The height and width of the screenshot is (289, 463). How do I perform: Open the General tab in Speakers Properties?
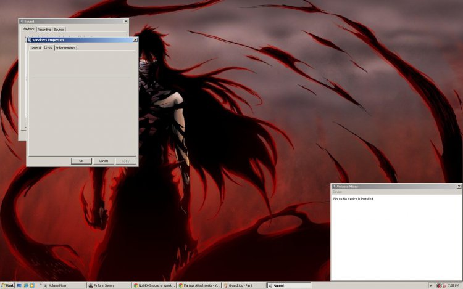(36, 47)
